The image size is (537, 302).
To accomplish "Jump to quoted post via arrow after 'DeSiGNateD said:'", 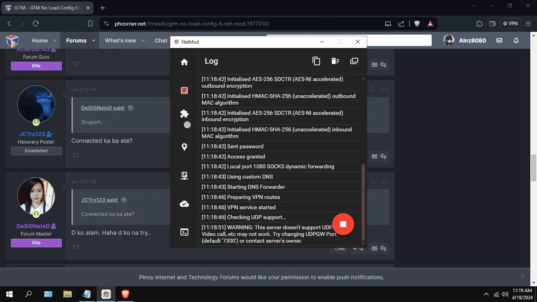I will (x=131, y=108).
